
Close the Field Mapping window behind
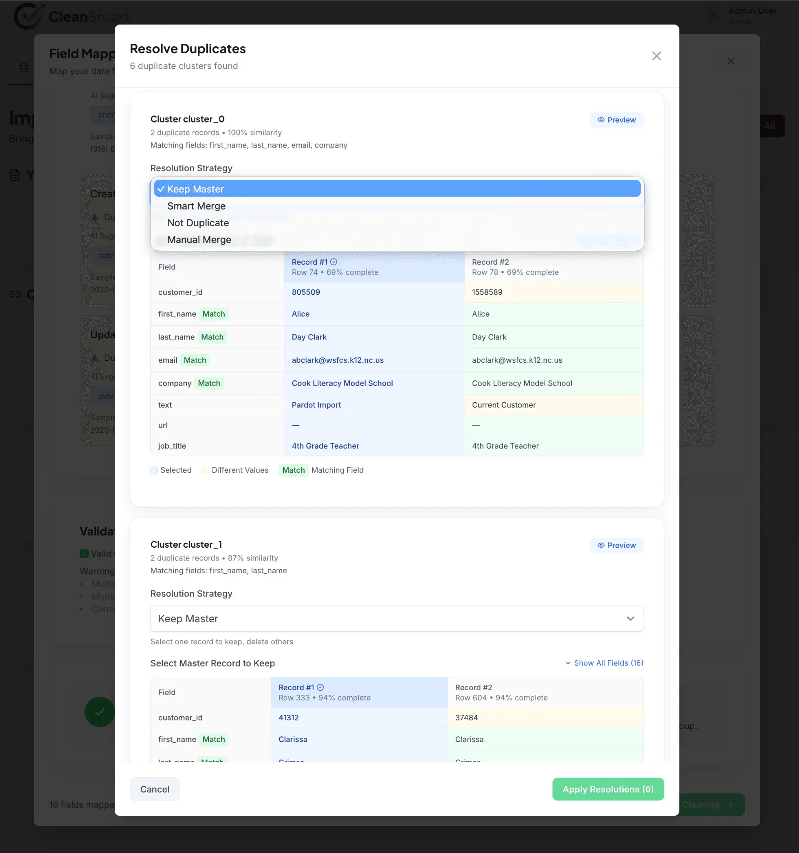click(731, 61)
